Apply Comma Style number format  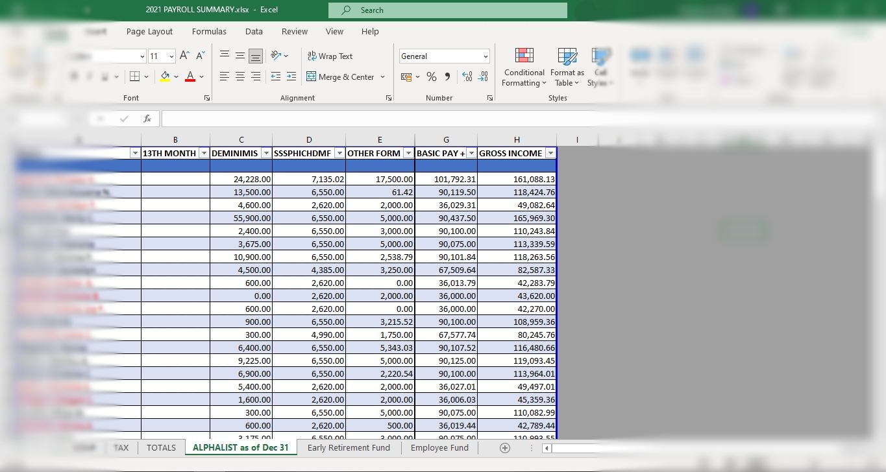447,77
